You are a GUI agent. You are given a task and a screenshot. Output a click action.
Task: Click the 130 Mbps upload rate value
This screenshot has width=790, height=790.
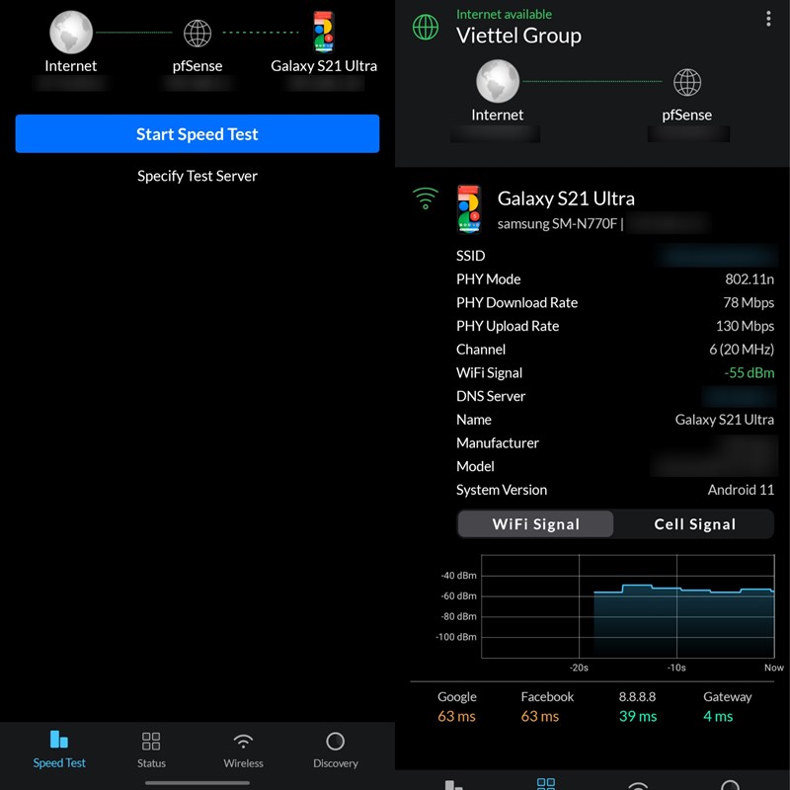pyautogui.click(x=745, y=326)
